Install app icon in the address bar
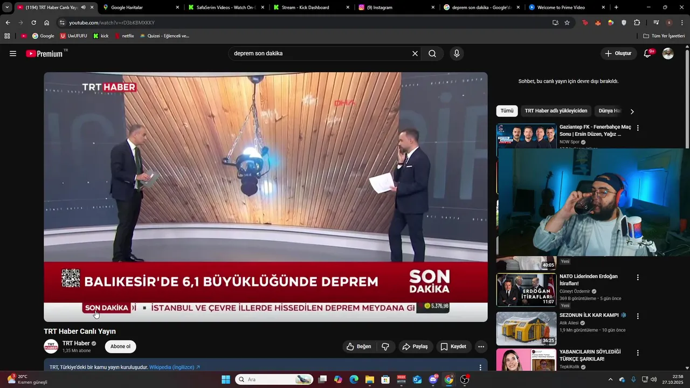This screenshot has width=690, height=388. point(555,23)
